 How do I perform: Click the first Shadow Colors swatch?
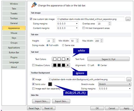pyautogui.click(x=55, y=65)
